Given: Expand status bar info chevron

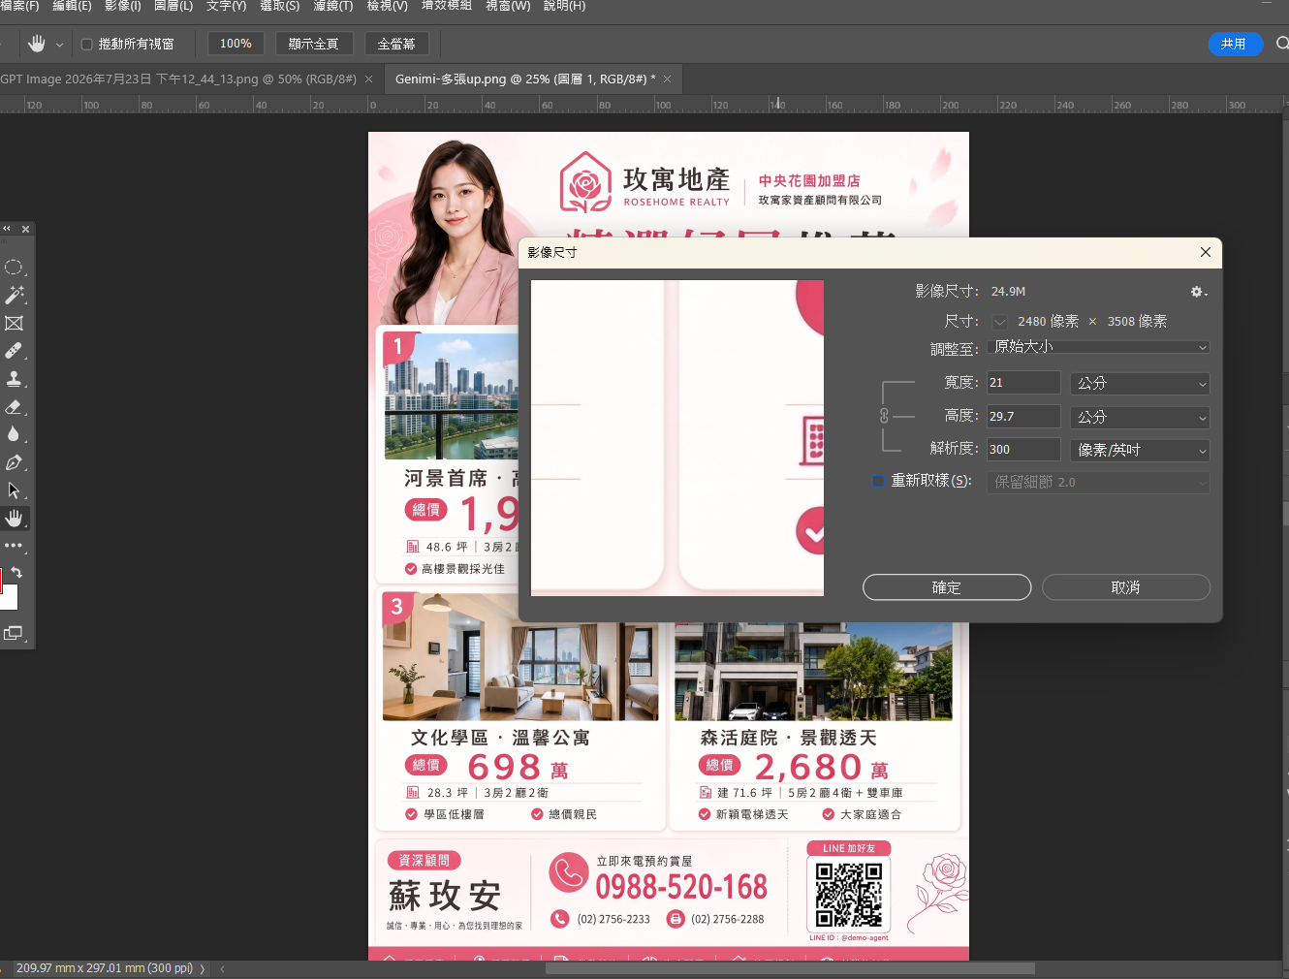Looking at the screenshot, I should coord(203,969).
